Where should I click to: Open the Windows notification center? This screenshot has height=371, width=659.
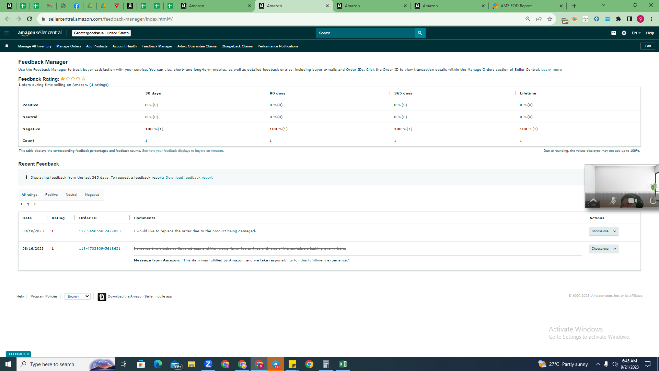pos(648,364)
